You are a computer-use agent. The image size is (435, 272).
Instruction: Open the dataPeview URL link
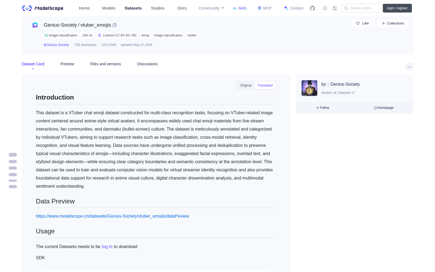(x=112, y=216)
